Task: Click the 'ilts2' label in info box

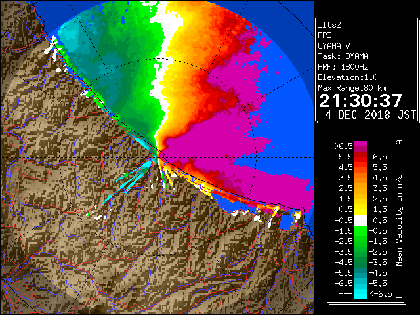Action: coord(329,25)
